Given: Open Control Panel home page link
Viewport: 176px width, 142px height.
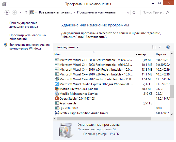Looking at the screenshot, I should (x=25, y=25).
